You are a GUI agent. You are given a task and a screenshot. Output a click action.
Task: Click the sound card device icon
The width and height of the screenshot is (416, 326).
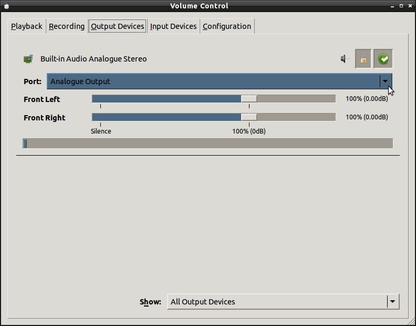28,59
